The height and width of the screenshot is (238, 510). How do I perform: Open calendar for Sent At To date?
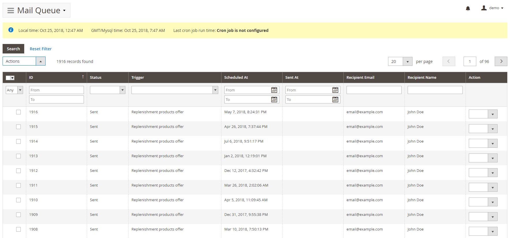[335, 99]
